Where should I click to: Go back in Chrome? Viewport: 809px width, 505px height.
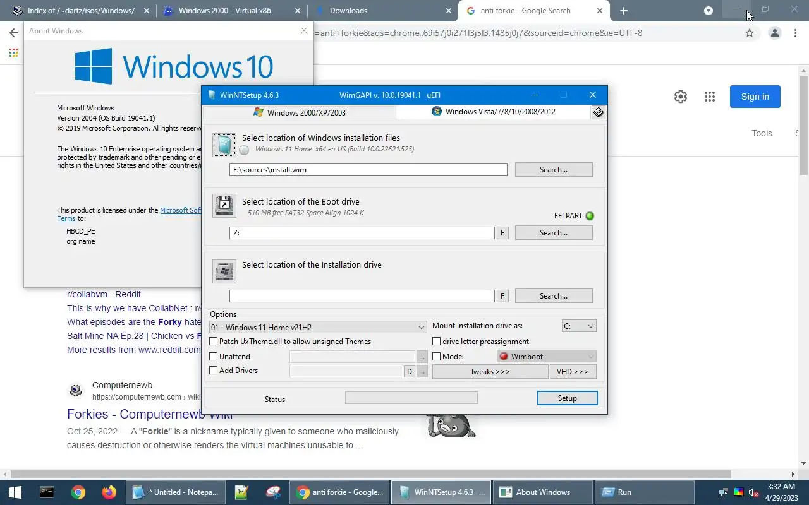pyautogui.click(x=13, y=33)
